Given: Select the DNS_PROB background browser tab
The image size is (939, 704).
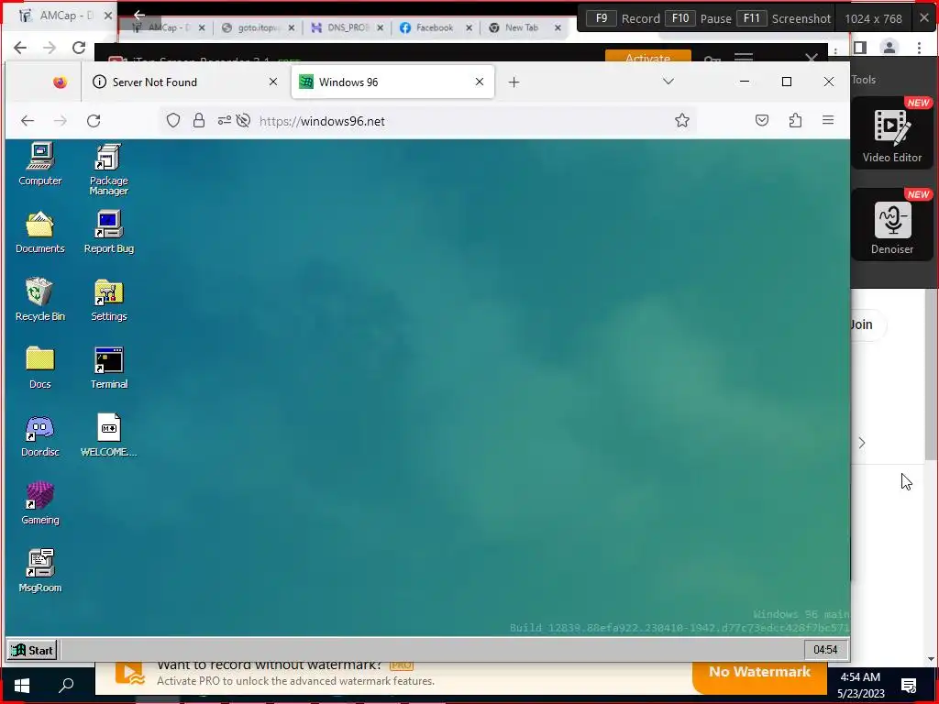Looking at the screenshot, I should click(x=348, y=27).
